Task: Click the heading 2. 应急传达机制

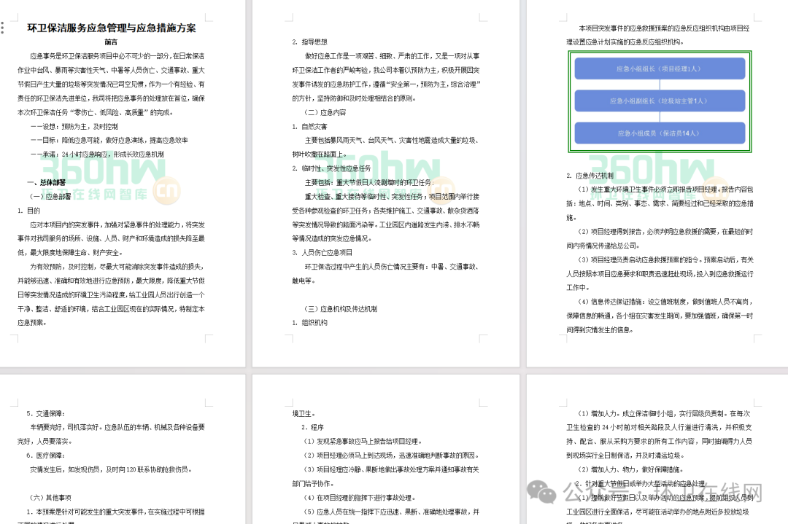Action: click(590, 176)
